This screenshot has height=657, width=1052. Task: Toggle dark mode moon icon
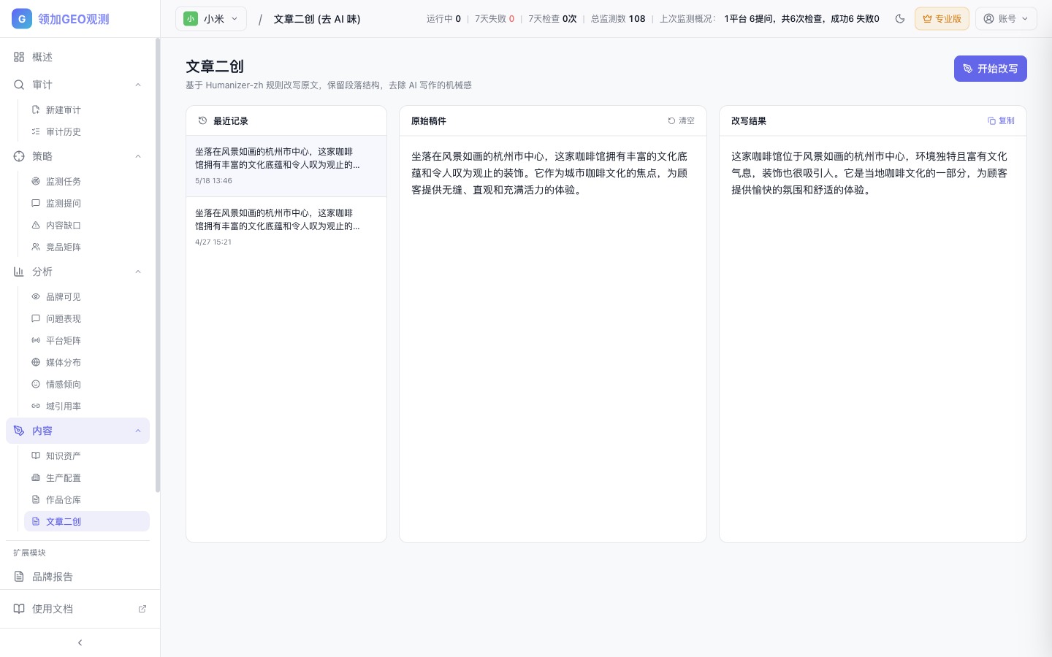pos(900,19)
